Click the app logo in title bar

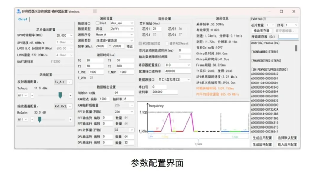18,12
